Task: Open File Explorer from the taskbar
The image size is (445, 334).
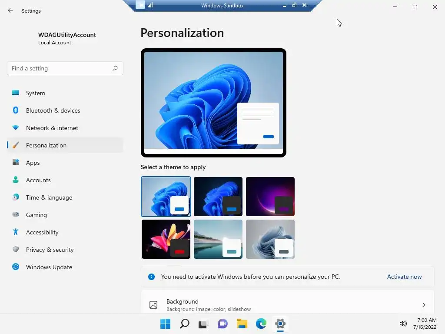Action: point(242,324)
